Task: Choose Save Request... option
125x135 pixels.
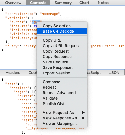Action: pyautogui.click(x=62, y=62)
